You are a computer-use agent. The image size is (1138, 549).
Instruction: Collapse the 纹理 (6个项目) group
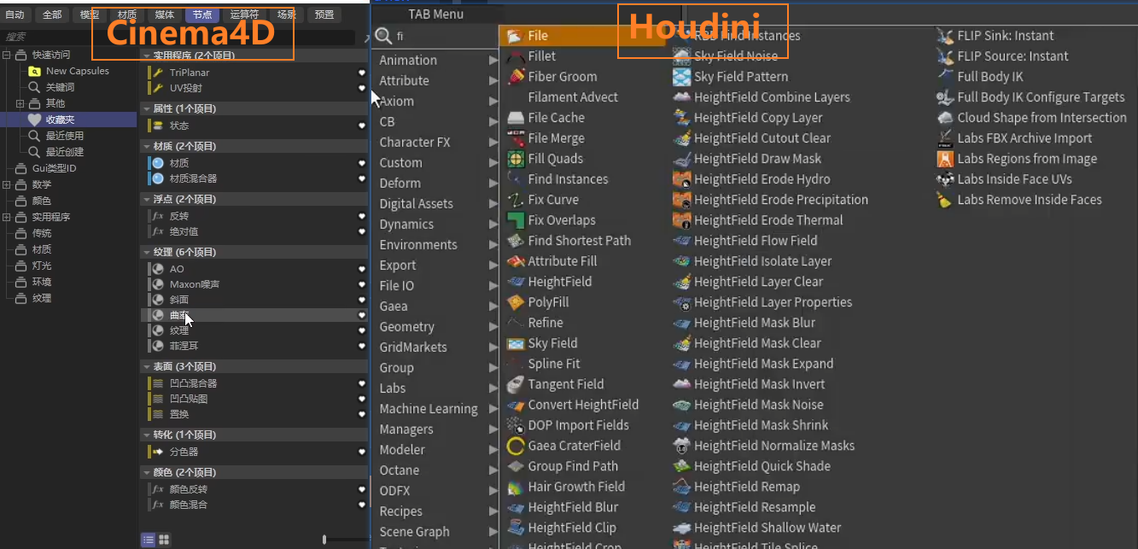(x=146, y=252)
